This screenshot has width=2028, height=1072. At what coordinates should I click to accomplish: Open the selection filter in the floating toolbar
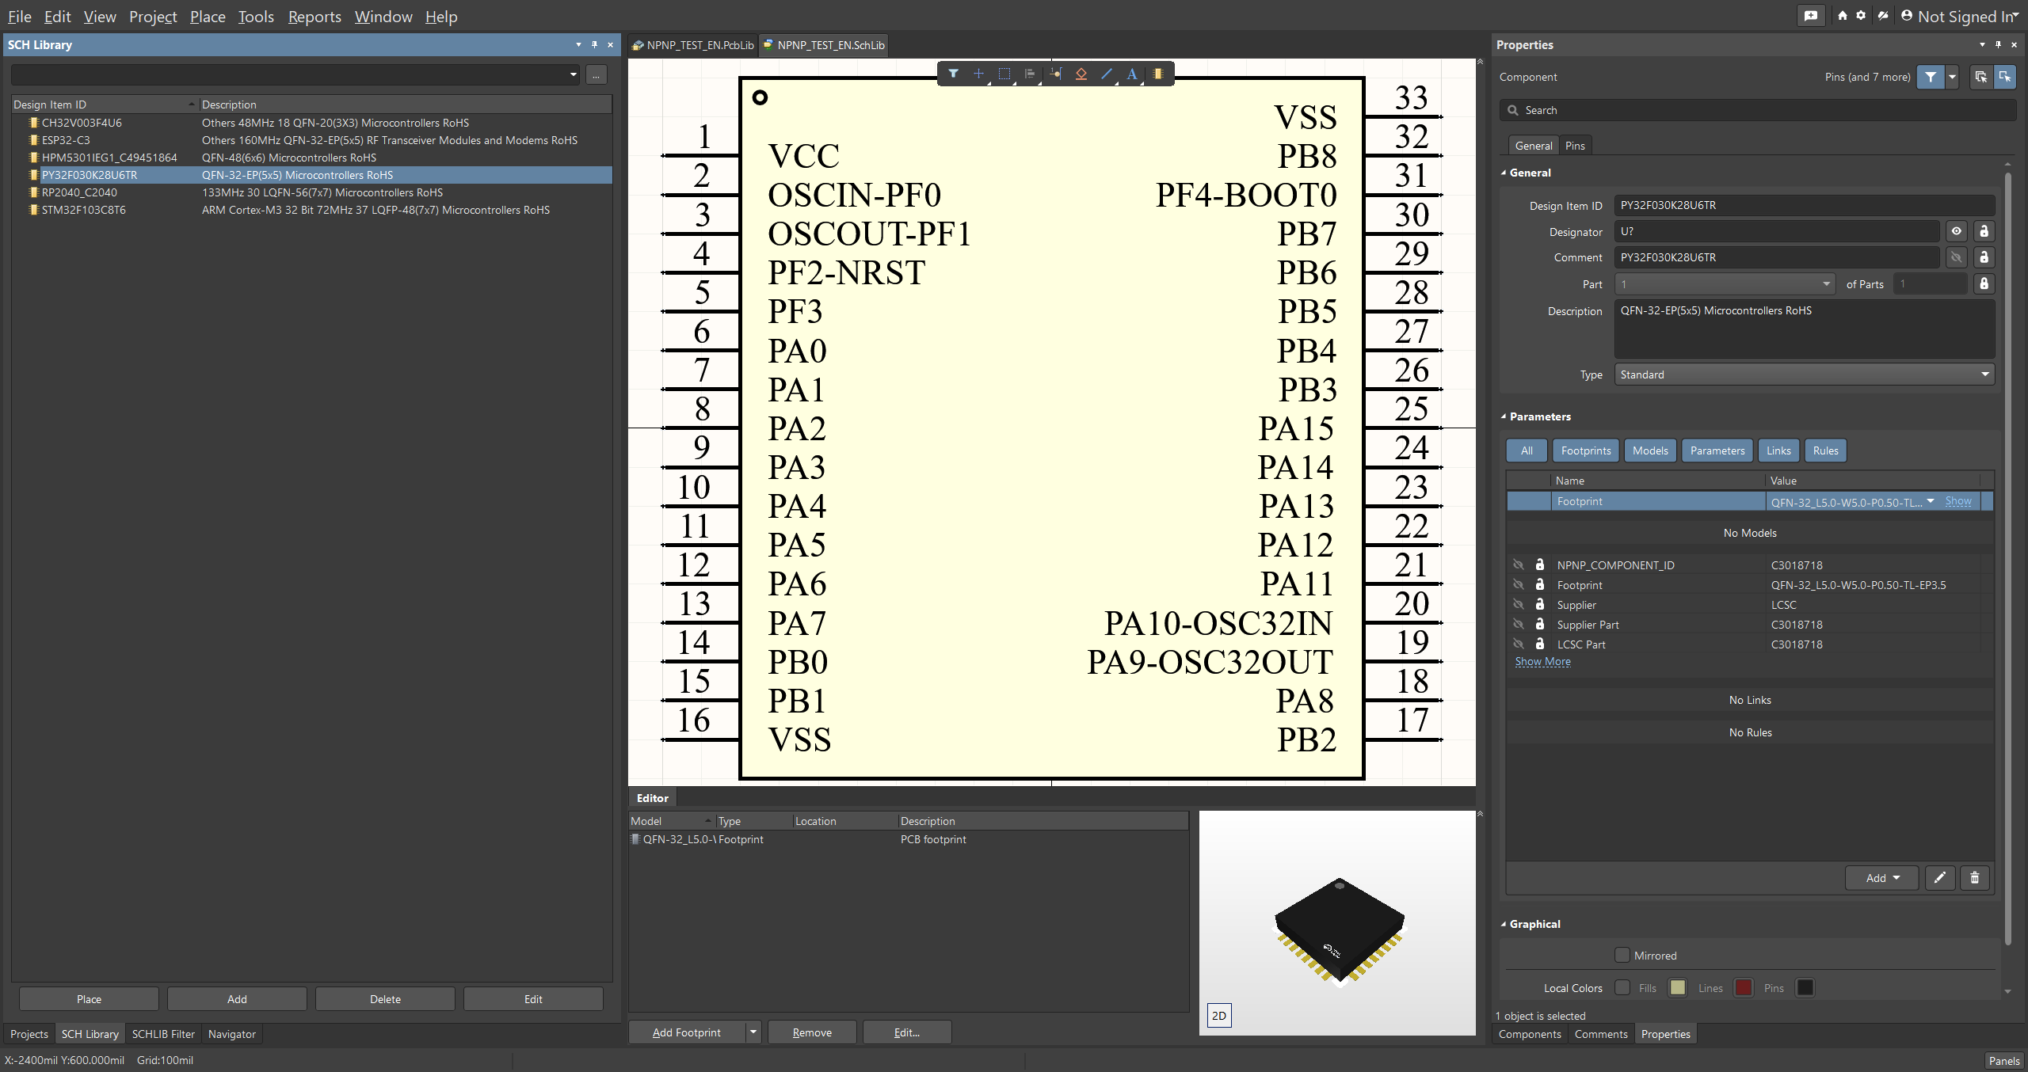[953, 74]
